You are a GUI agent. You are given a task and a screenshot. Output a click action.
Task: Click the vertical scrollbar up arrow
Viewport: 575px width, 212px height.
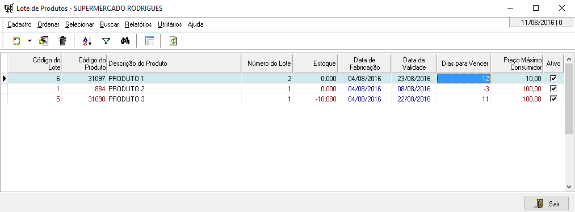coord(569,58)
